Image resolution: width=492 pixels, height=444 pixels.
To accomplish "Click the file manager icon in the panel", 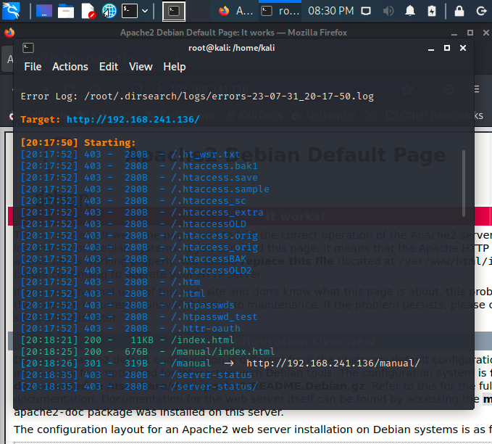I will point(66,11).
